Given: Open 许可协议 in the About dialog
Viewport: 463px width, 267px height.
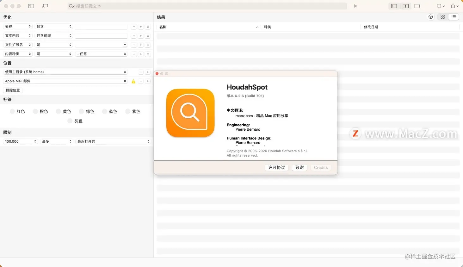Looking at the screenshot, I should (x=276, y=167).
